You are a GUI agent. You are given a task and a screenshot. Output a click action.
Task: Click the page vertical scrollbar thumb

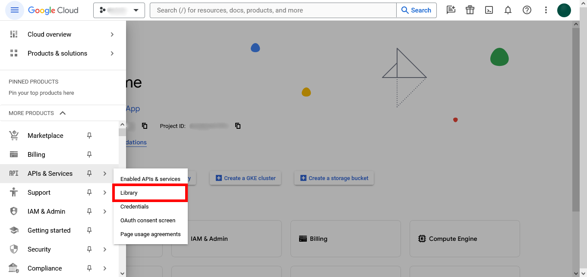(x=576, y=120)
